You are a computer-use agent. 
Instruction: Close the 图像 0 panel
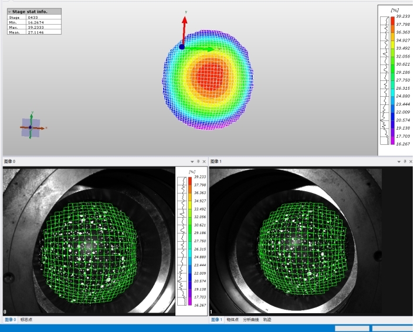coord(205,161)
